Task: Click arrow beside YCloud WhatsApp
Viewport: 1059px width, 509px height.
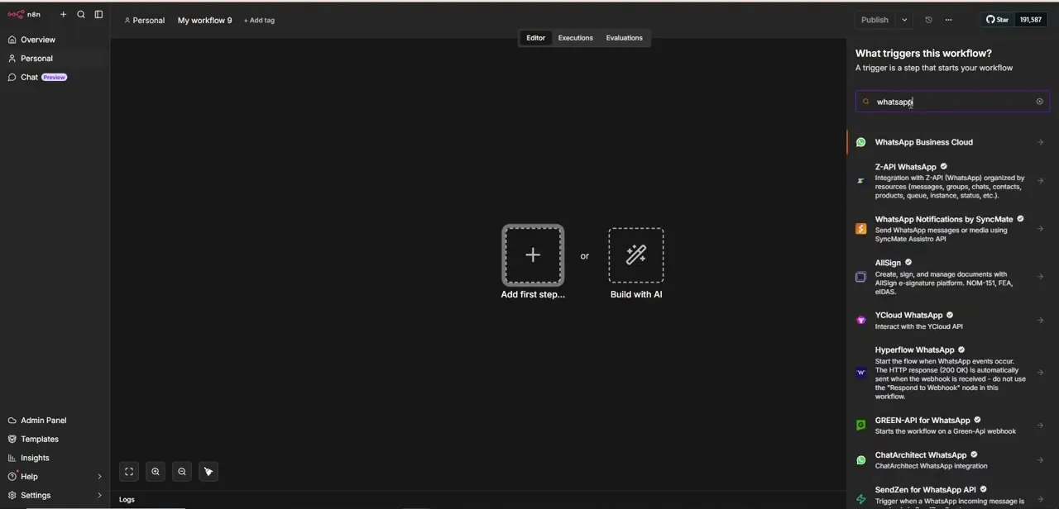Action: (x=1040, y=321)
